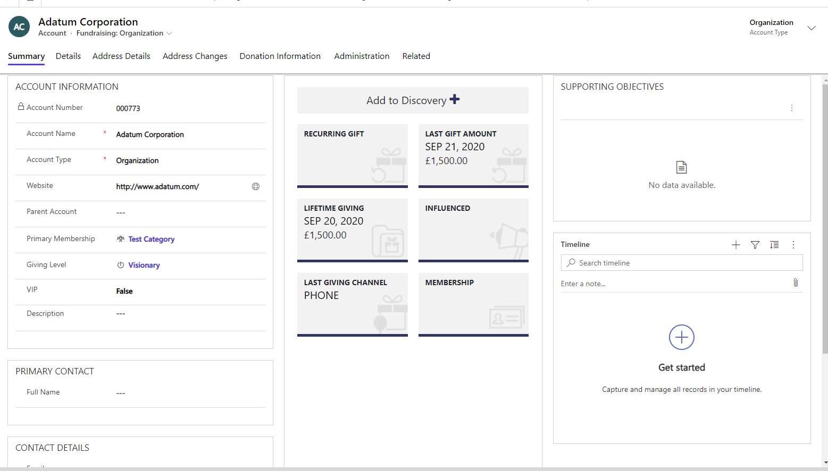Viewport: 828px width, 471px height.
Task: Open the Details tab
Action: pos(68,56)
